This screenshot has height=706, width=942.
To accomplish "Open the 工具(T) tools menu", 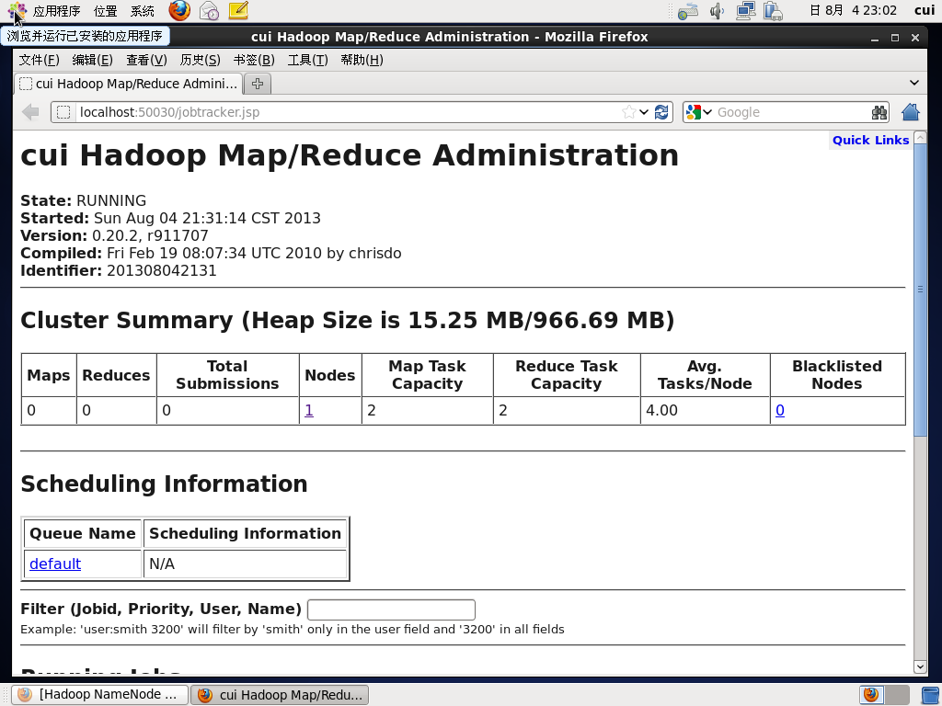I will pyautogui.click(x=307, y=60).
